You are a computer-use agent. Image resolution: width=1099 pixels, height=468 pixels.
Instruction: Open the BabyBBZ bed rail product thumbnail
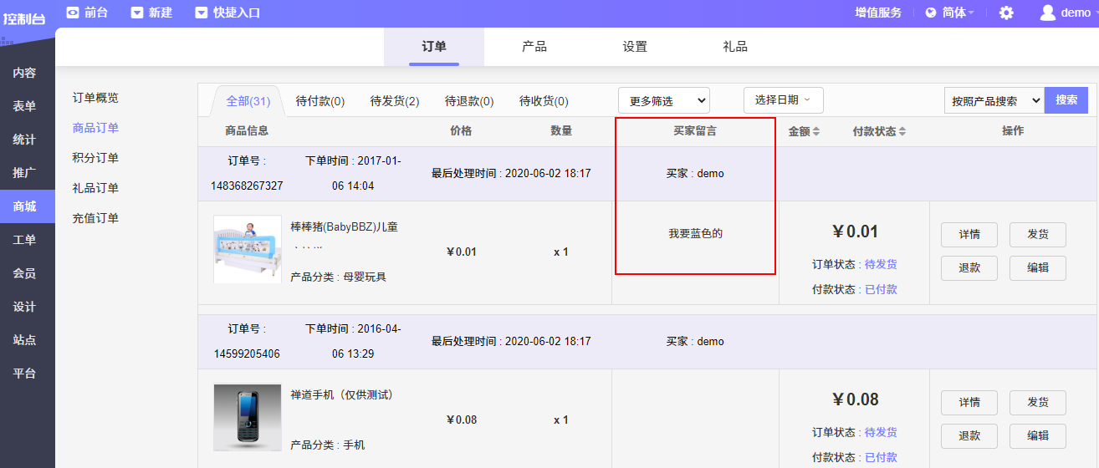(248, 249)
